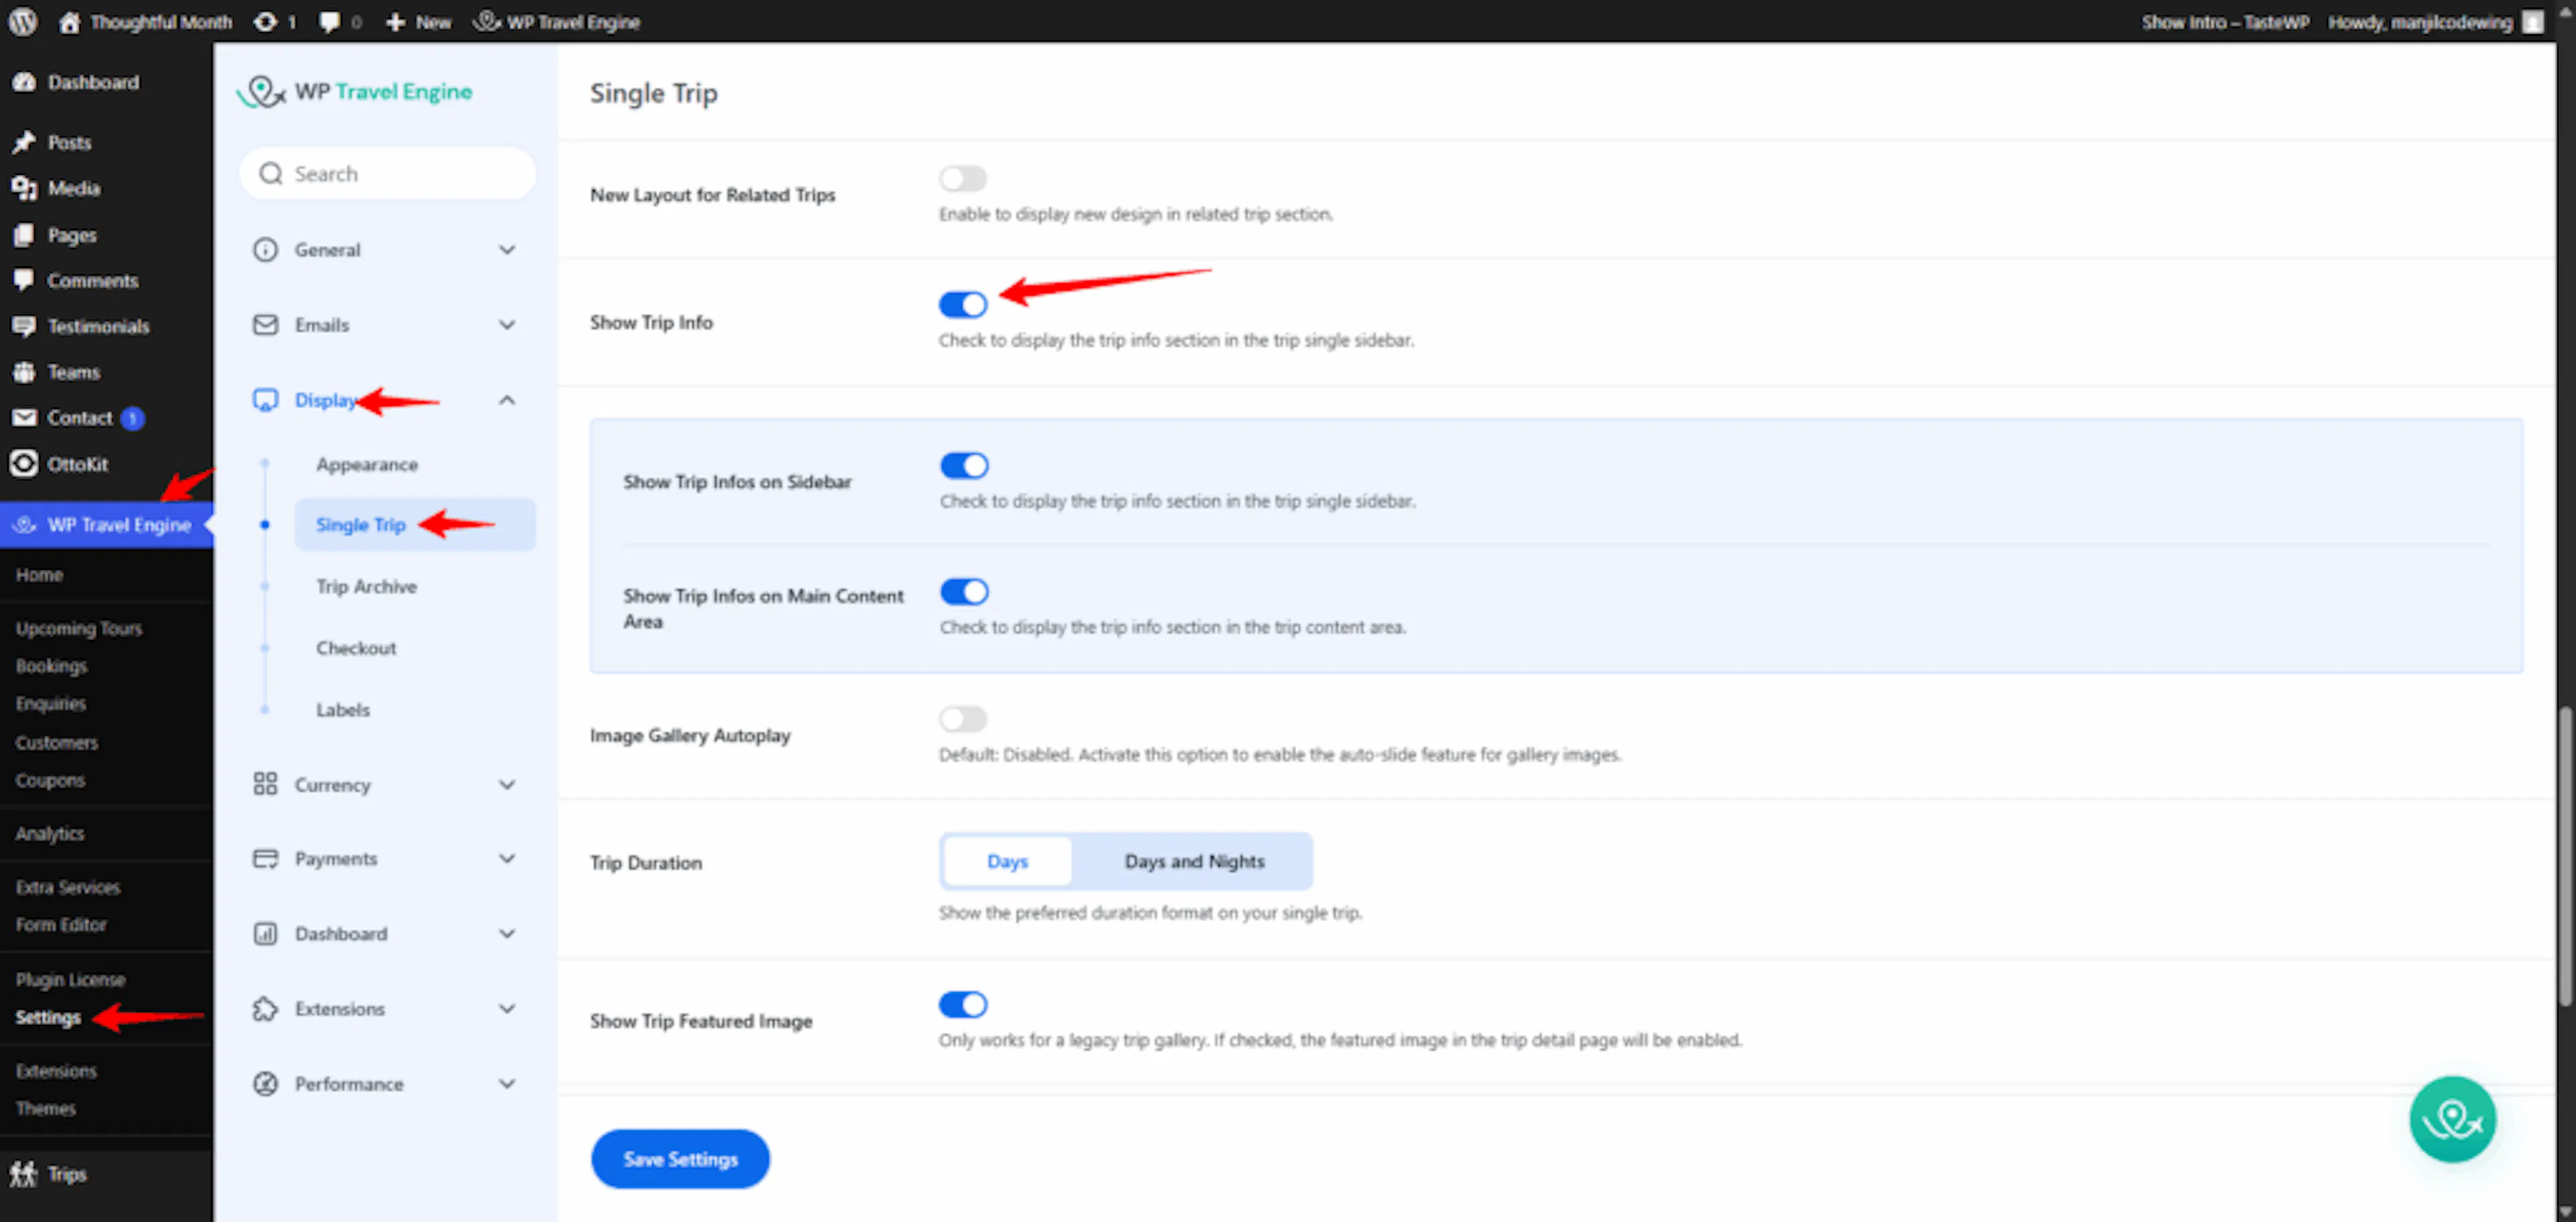This screenshot has width=2576, height=1222.
Task: Click the updates icon in the admin bar
Action: point(265,22)
